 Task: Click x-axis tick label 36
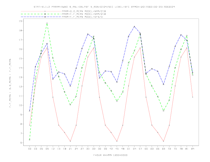99,149
